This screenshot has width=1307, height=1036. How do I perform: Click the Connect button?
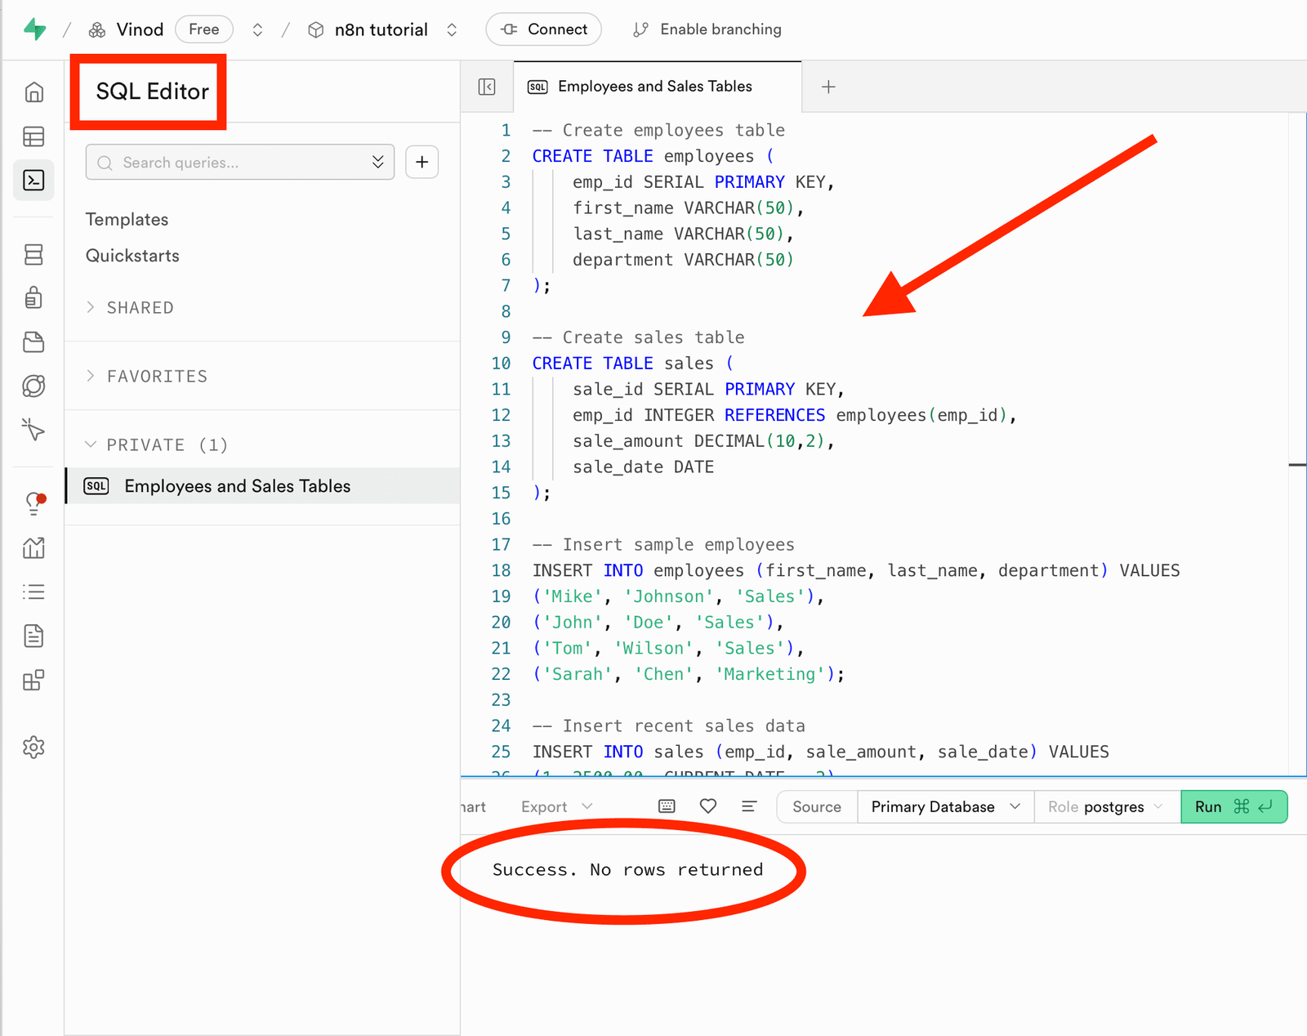coord(543,29)
